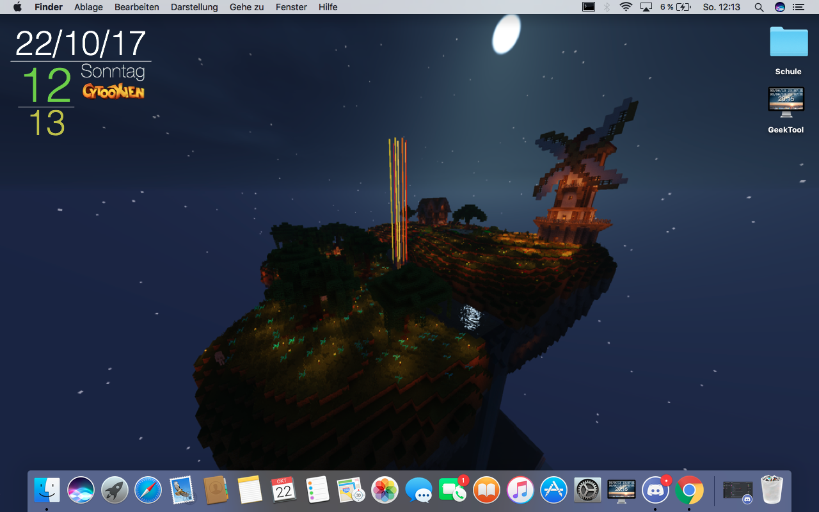
Task: Open Finder from the Dock
Action: pos(47,491)
